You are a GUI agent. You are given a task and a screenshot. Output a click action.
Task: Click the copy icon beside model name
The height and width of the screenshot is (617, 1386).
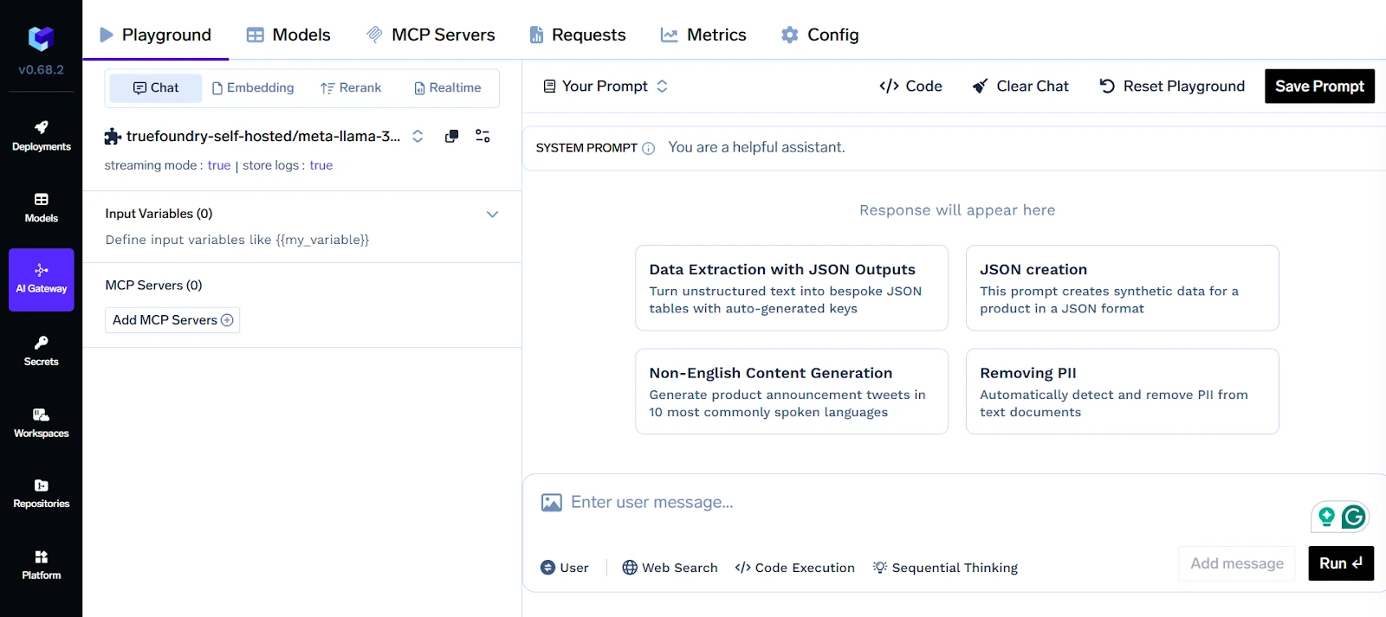pos(451,136)
